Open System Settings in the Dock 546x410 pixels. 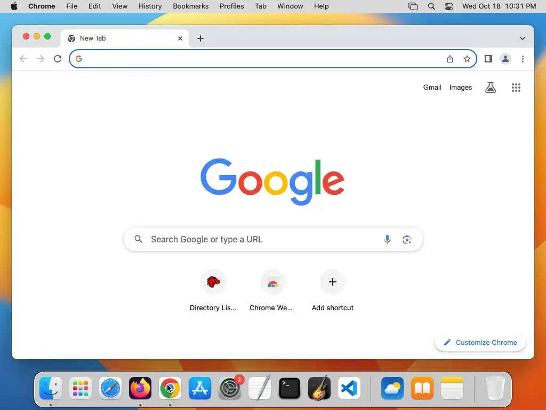(x=230, y=388)
